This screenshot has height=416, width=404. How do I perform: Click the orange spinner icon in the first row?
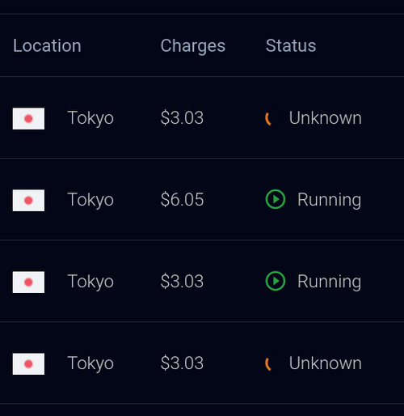click(x=272, y=118)
